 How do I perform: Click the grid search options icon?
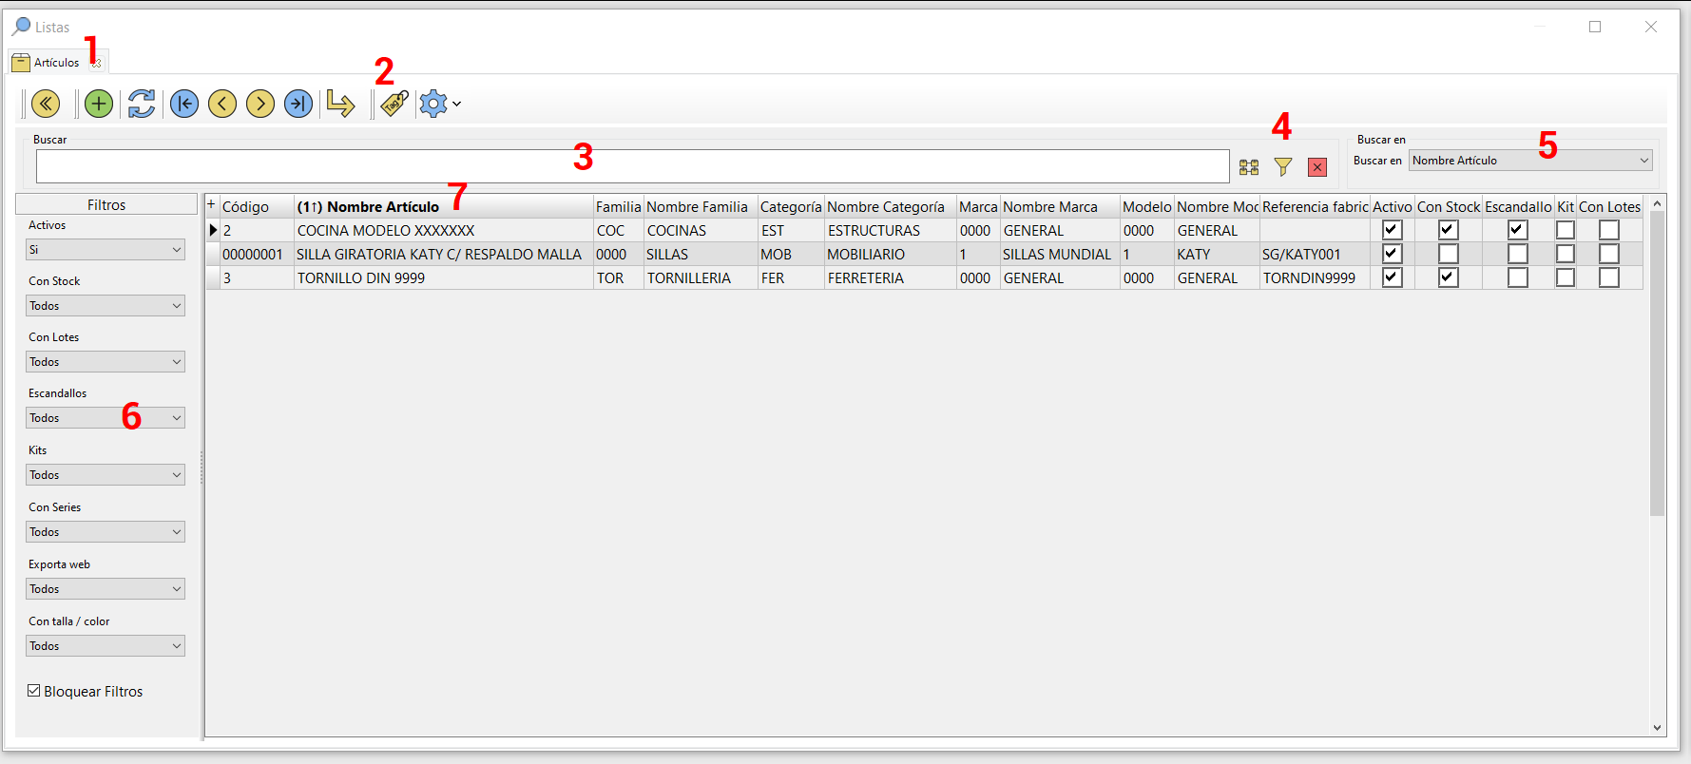coord(1249,167)
